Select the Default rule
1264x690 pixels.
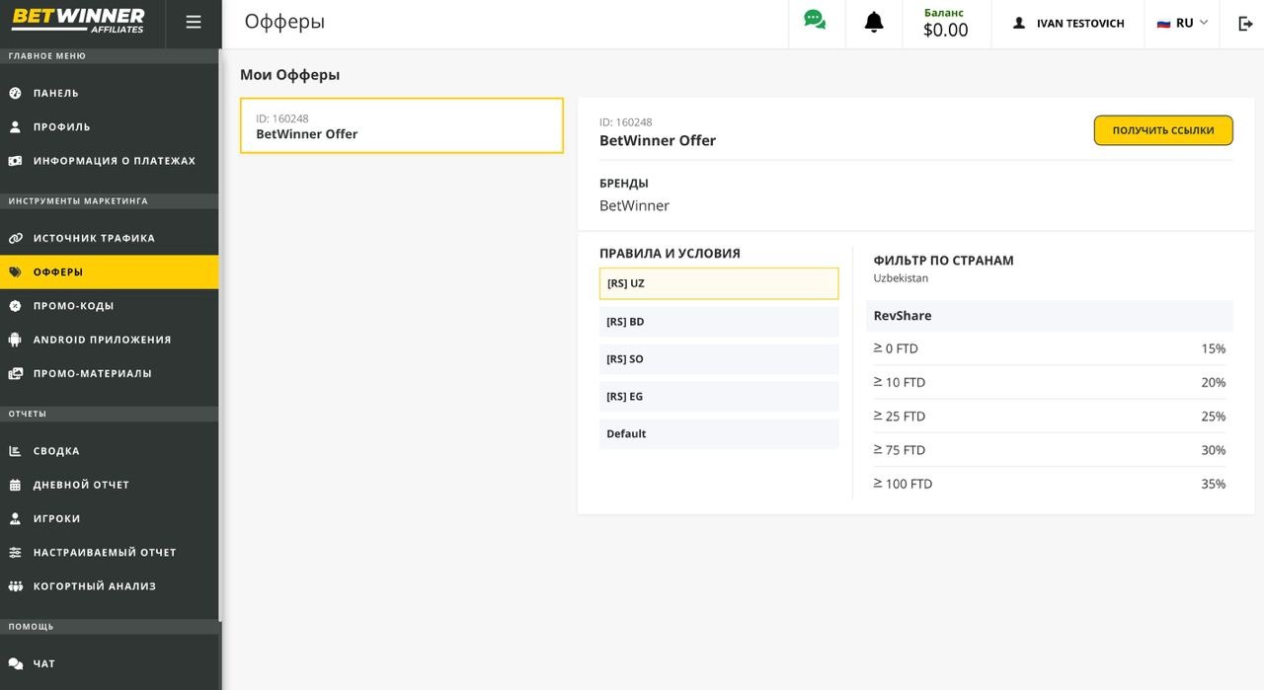(x=718, y=434)
